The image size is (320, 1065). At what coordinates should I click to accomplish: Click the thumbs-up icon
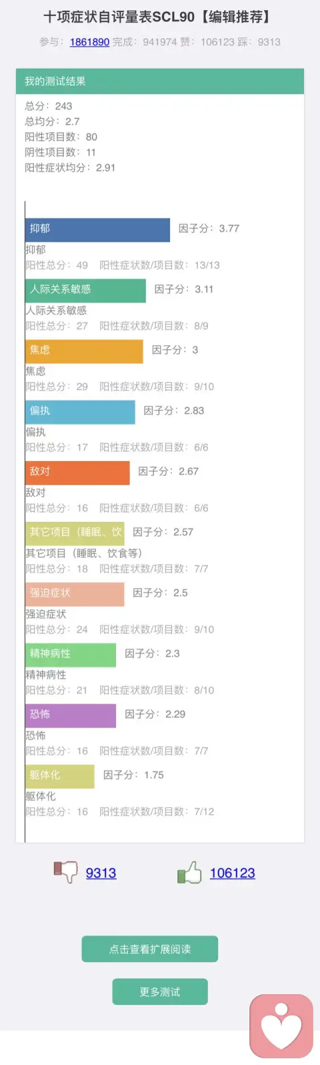(189, 872)
